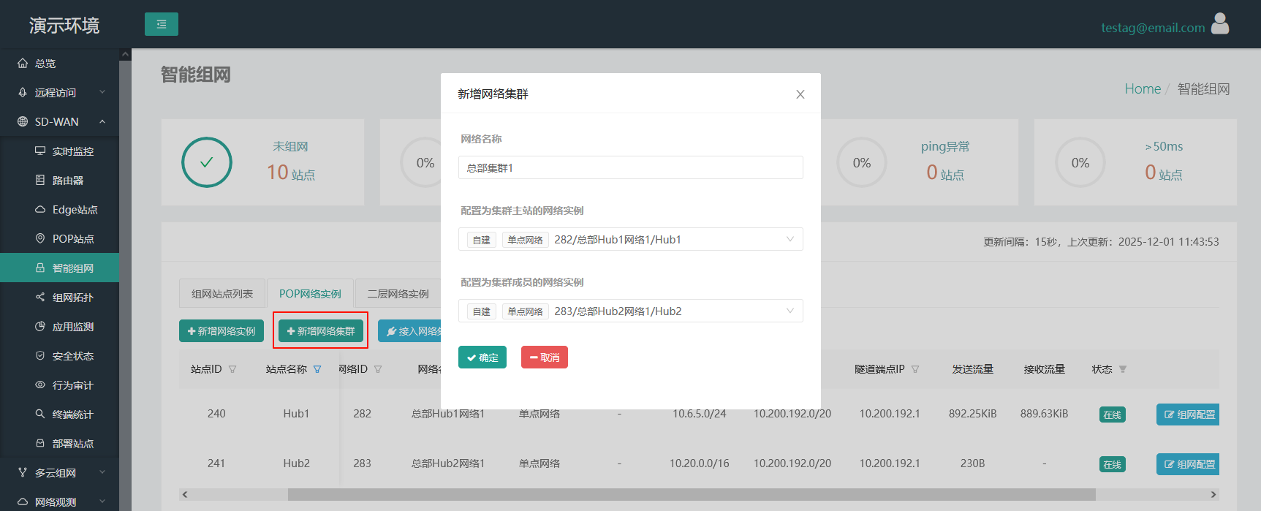Click cell 10.6.5.0/24
The width and height of the screenshot is (1261, 511).
(700, 414)
